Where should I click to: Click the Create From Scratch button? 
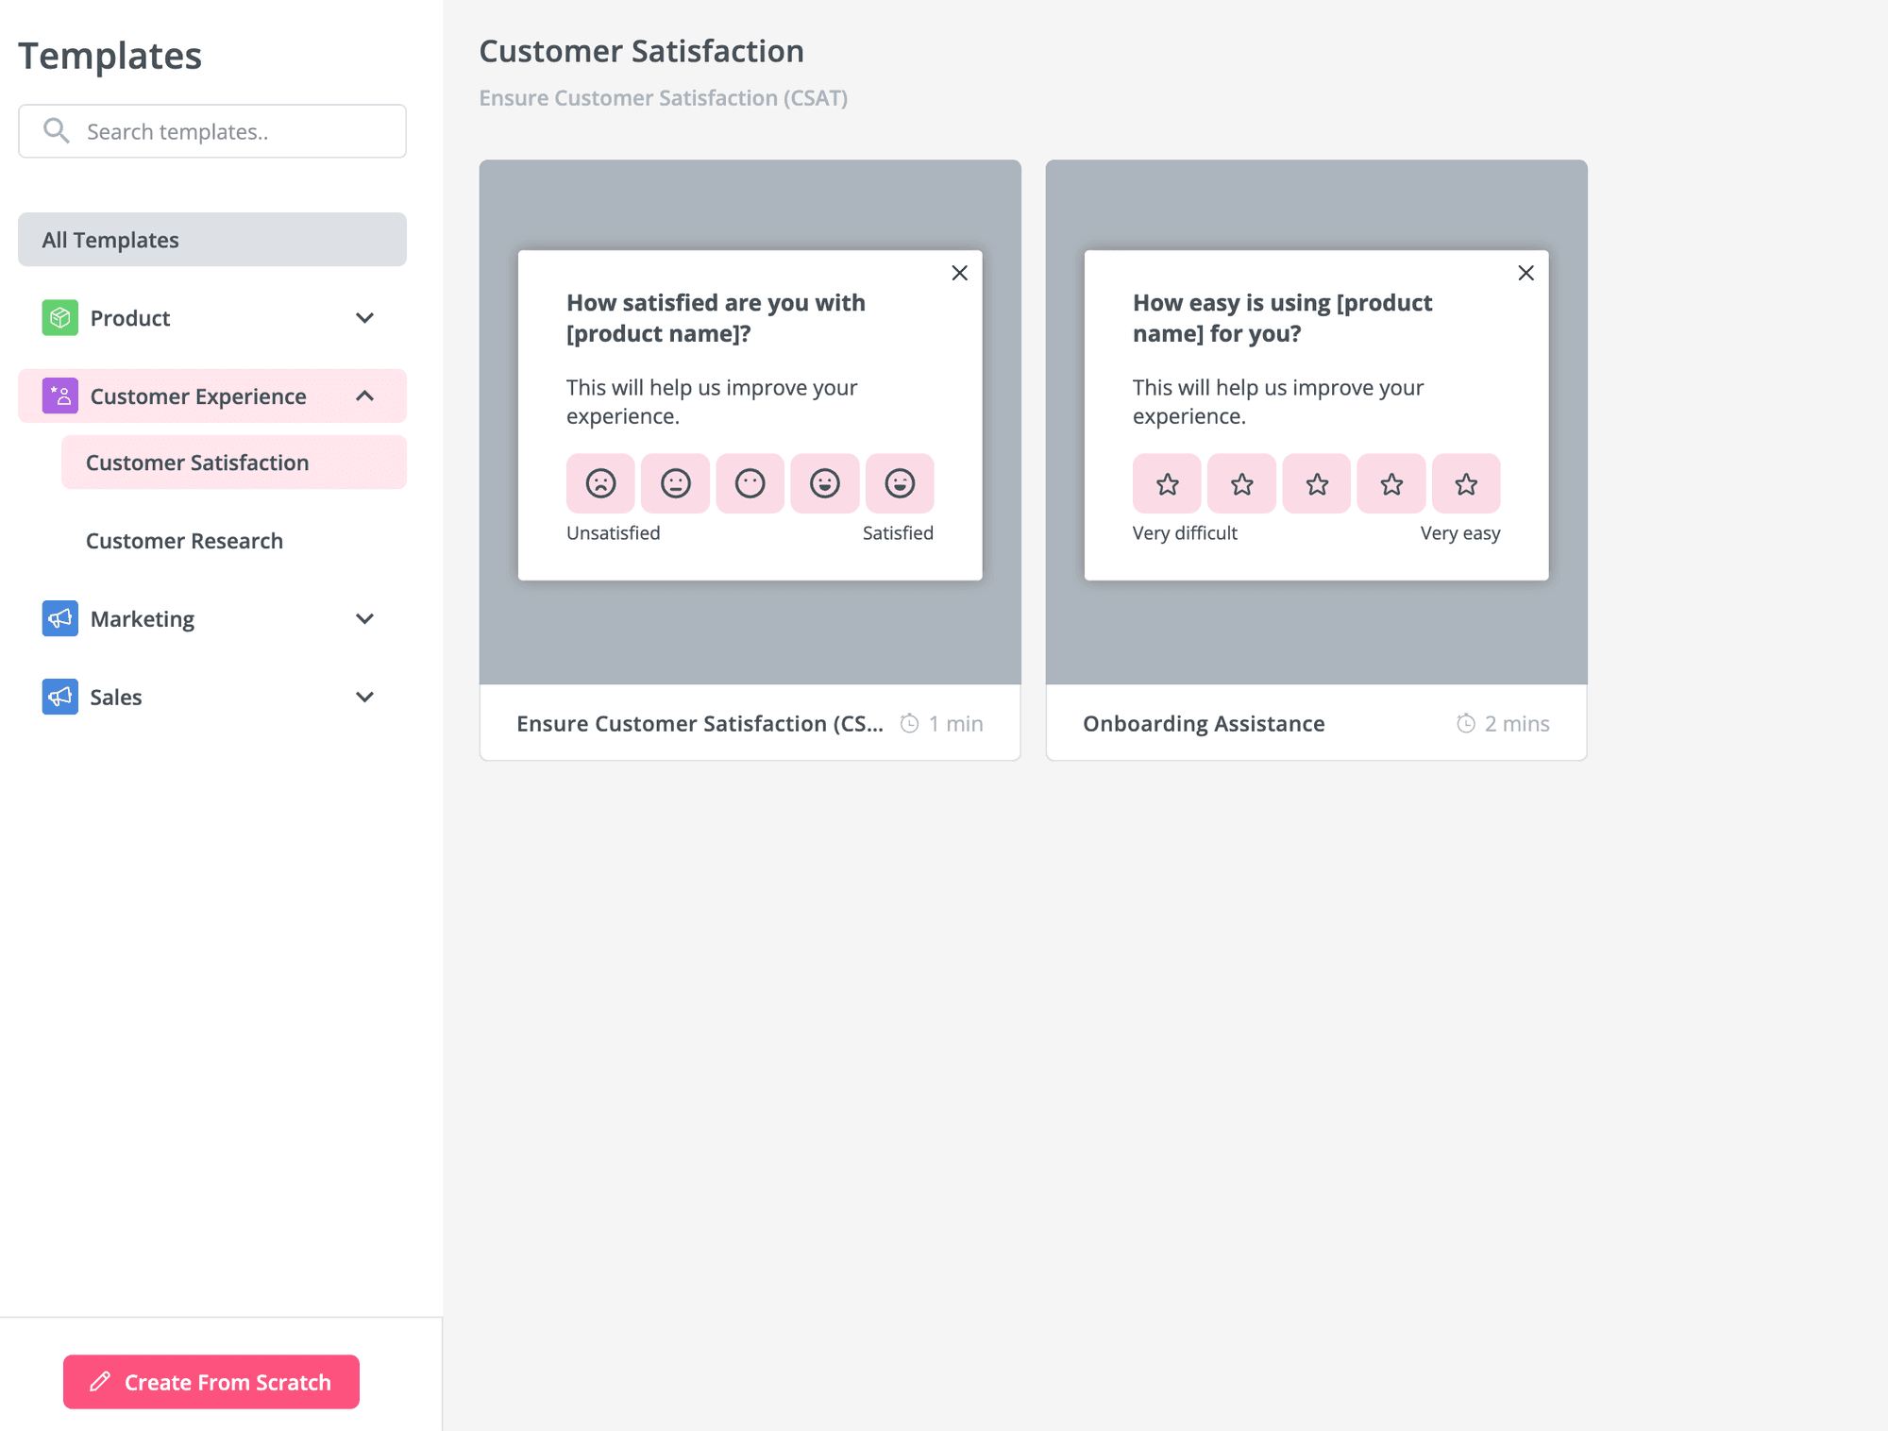tap(210, 1382)
